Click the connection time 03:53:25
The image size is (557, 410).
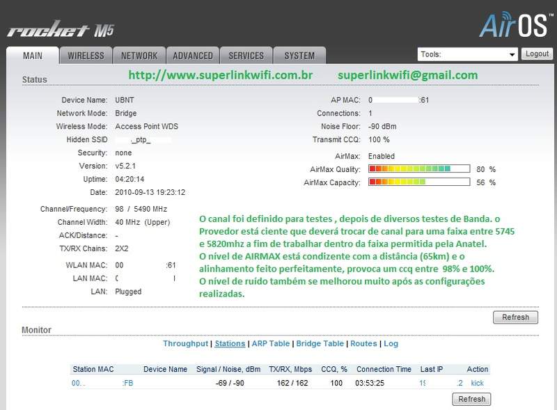(370, 383)
